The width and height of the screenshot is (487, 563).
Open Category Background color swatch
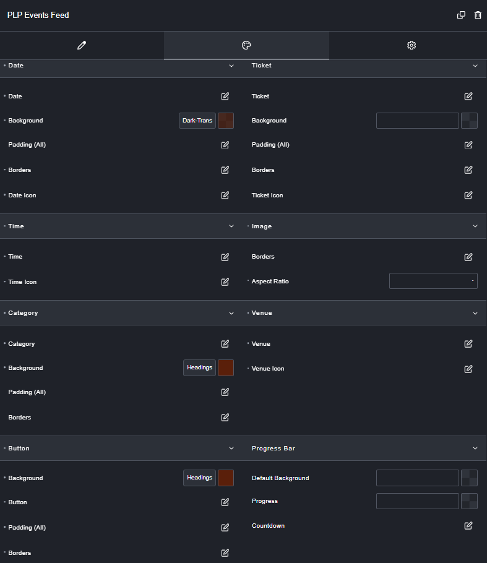pos(226,368)
